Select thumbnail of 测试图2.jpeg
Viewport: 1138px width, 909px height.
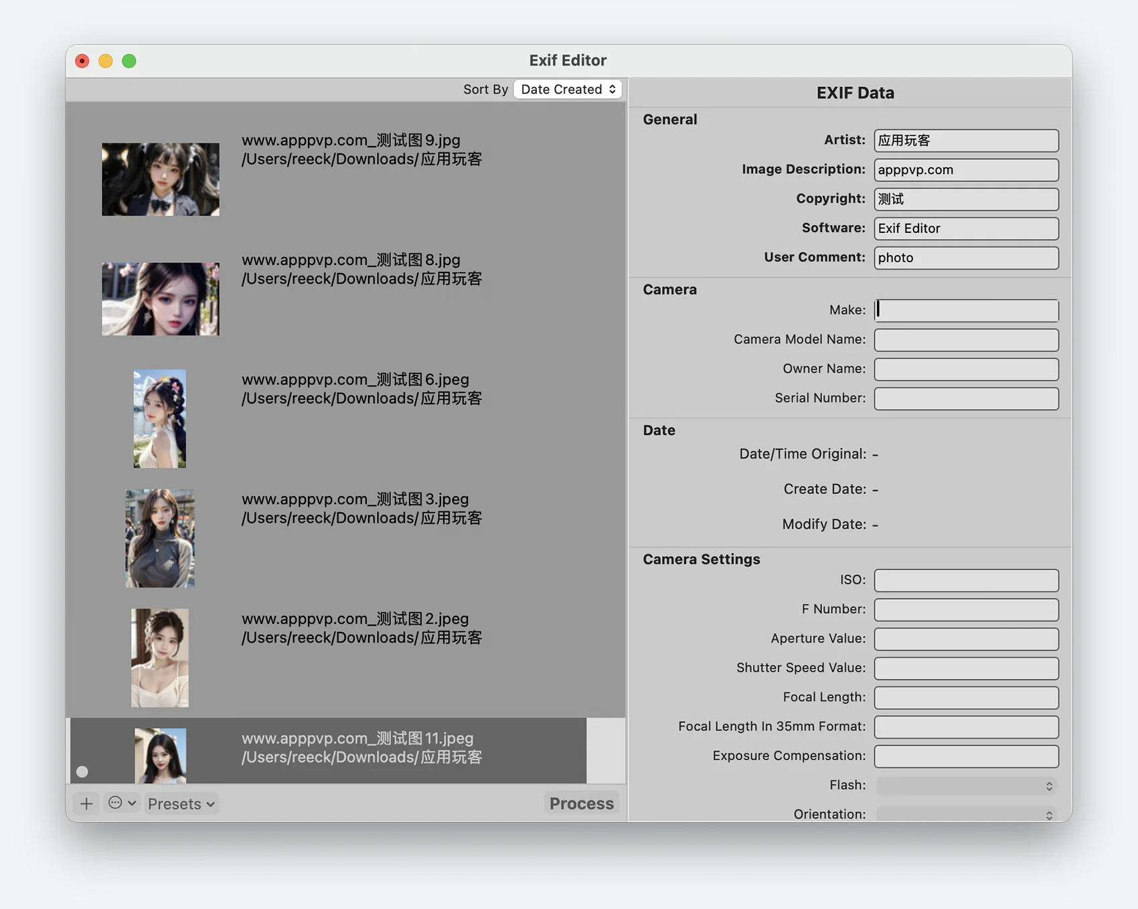point(160,658)
